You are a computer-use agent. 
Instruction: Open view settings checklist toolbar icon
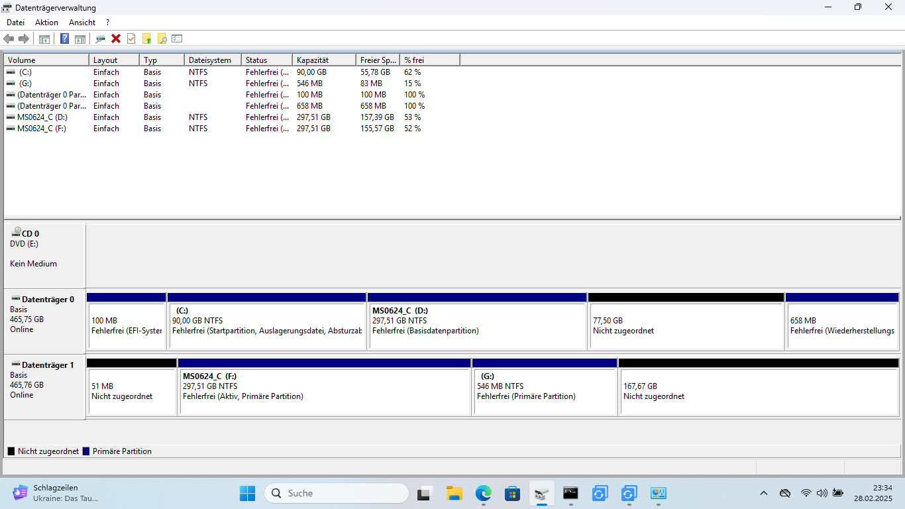pos(177,38)
